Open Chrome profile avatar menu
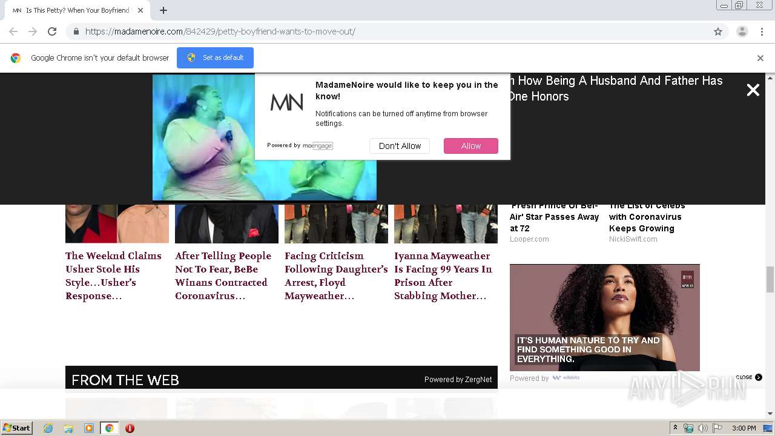 point(742,31)
